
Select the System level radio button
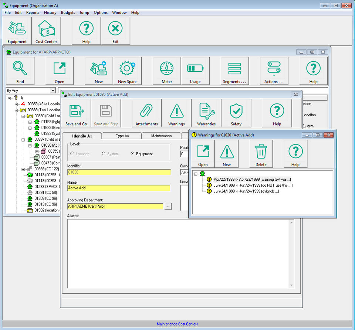pos(103,154)
